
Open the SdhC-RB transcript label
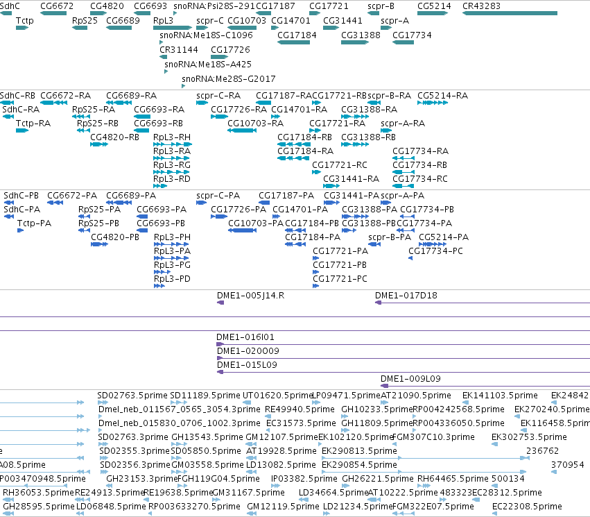tap(18, 96)
